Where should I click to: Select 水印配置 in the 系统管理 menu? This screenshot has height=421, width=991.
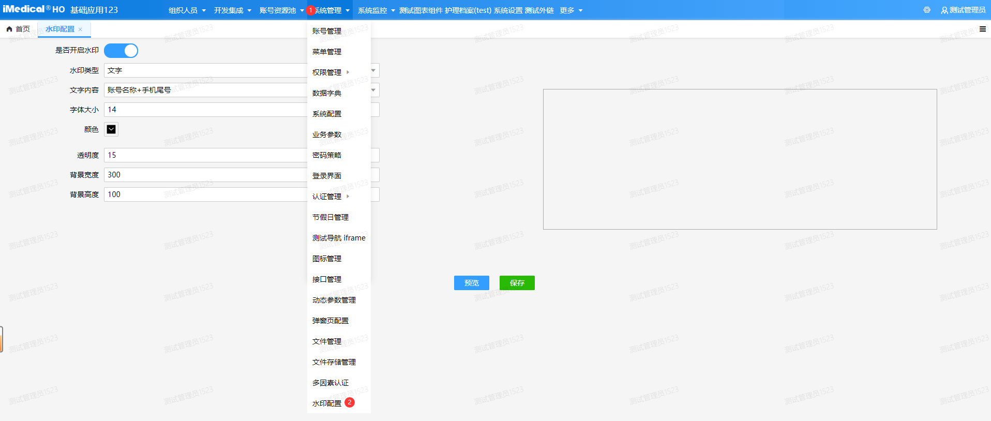(327, 403)
